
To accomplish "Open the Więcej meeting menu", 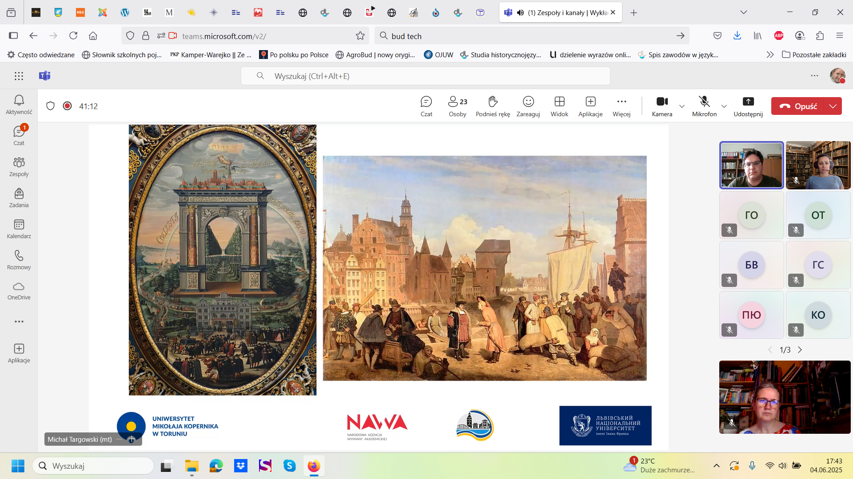I will tap(622, 106).
